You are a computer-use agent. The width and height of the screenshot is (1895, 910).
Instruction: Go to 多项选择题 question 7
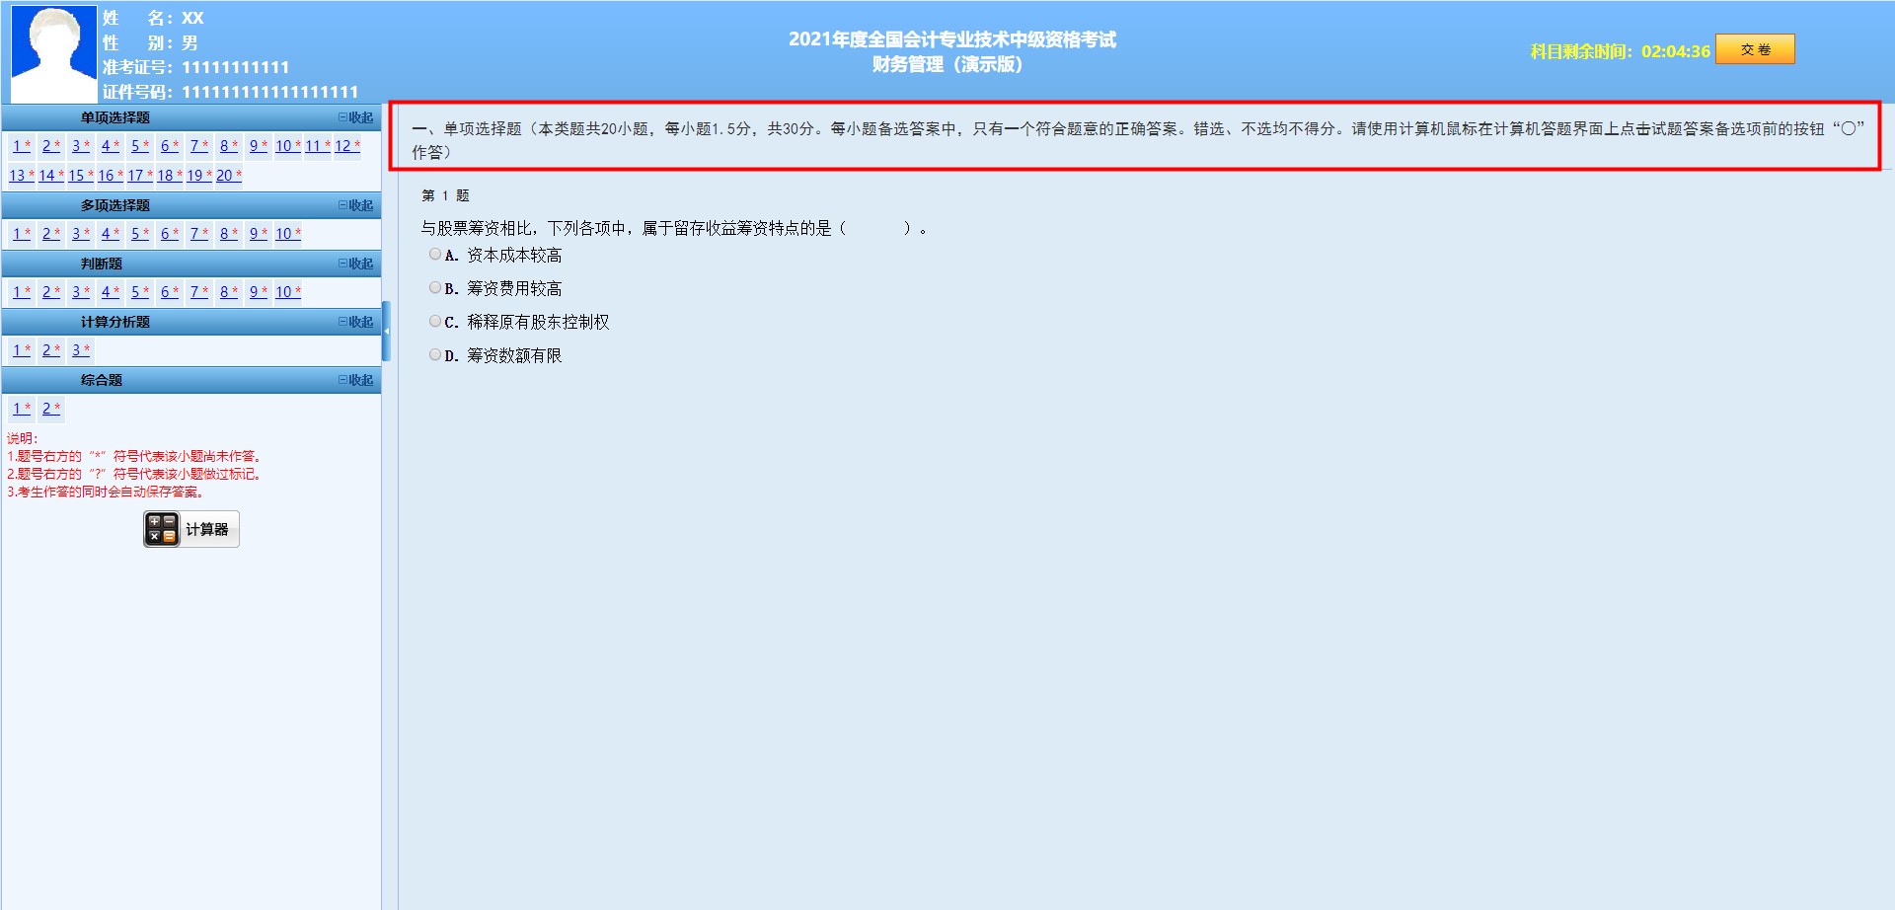pos(199,234)
